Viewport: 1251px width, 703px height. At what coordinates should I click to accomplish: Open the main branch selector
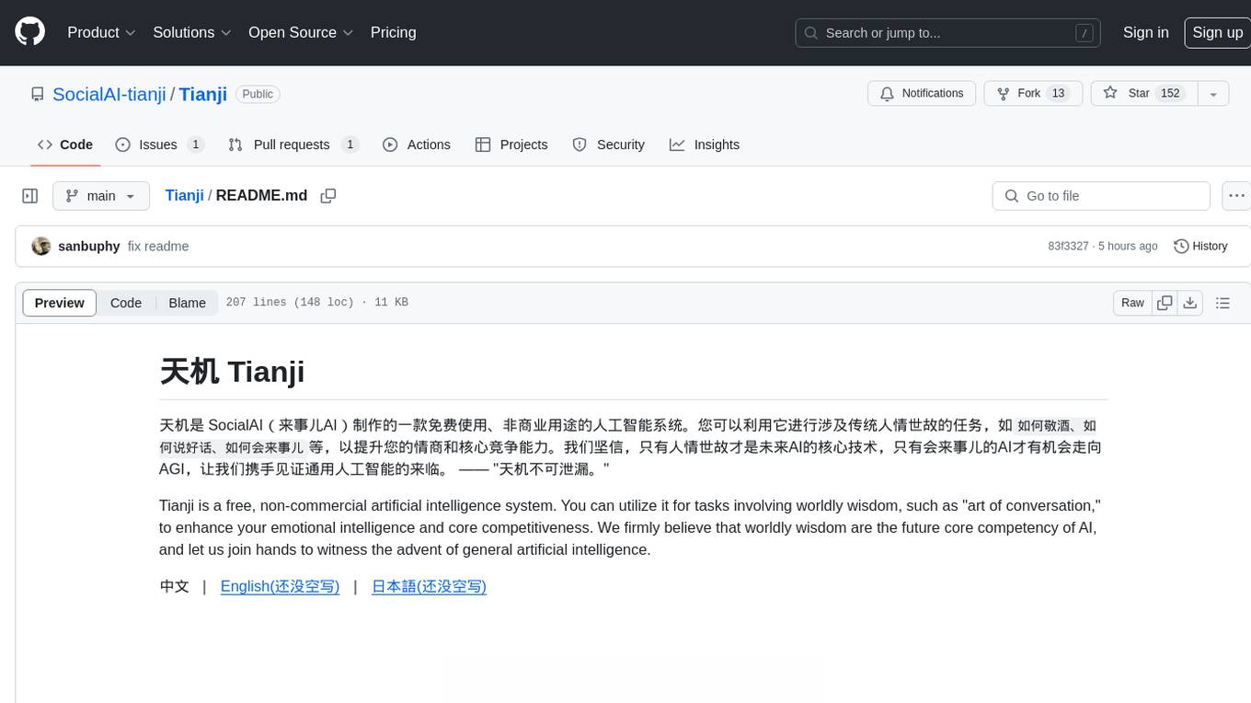click(x=101, y=196)
